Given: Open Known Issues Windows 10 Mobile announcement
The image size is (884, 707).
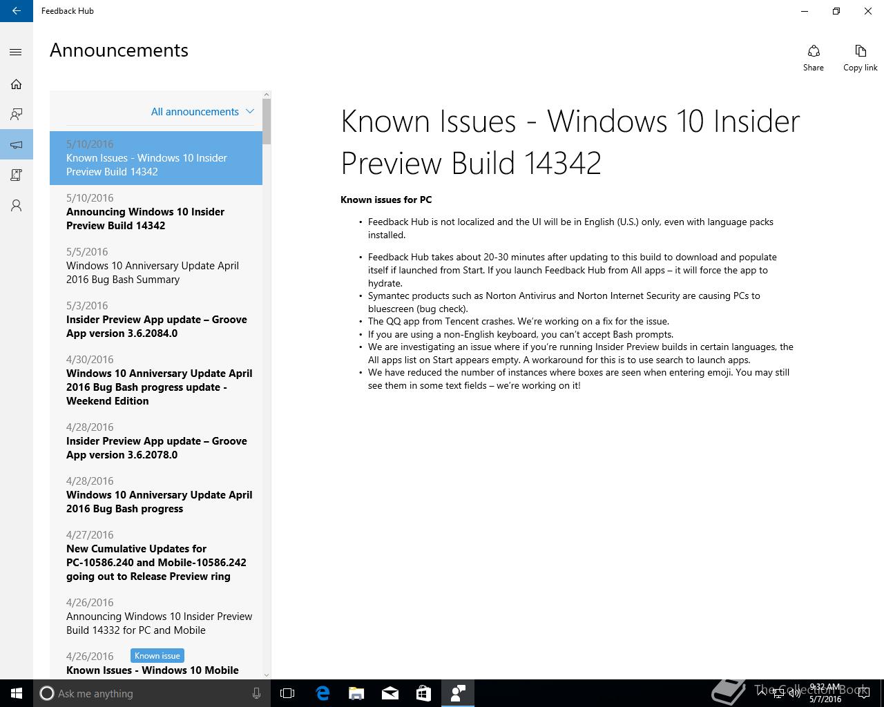Looking at the screenshot, I should click(156, 661).
